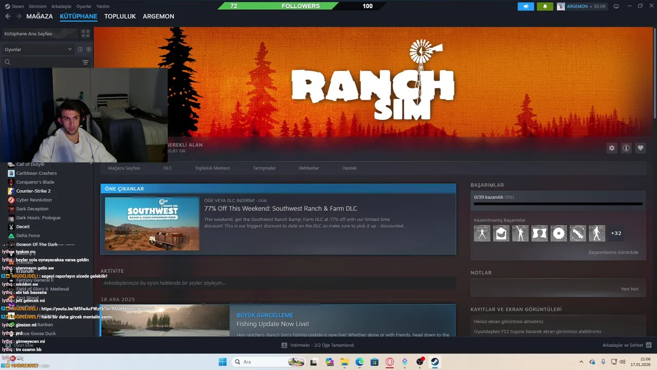Select the gear-shaped locked achievement icon

coord(559,233)
